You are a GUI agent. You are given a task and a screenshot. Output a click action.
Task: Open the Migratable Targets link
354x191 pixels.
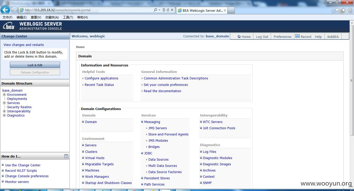pyautogui.click(x=99, y=164)
